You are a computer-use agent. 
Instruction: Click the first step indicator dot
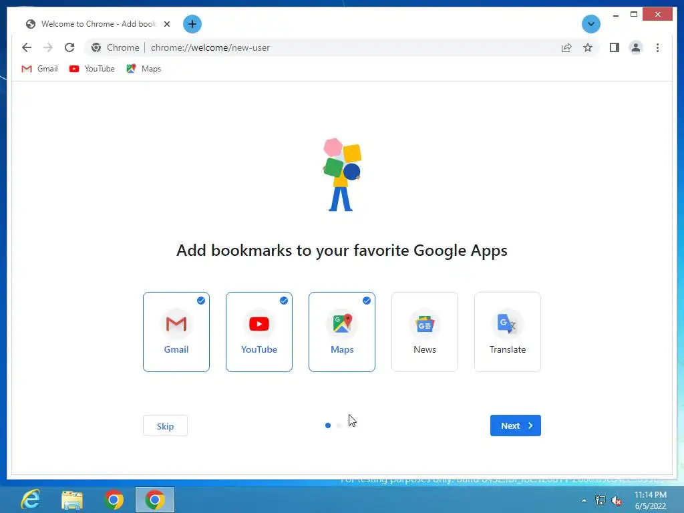328,425
